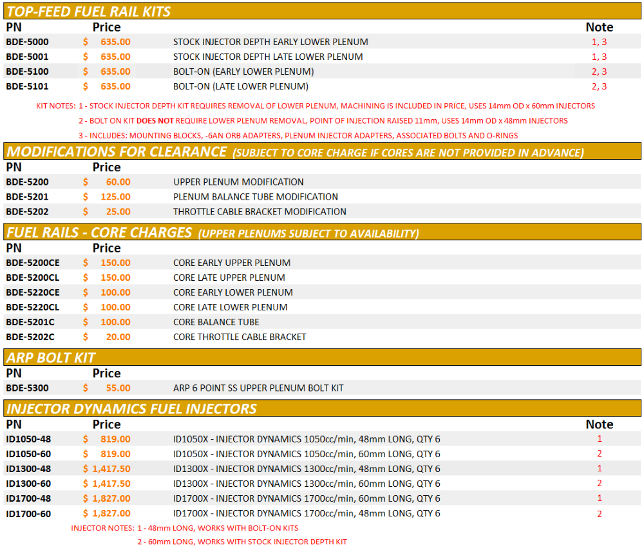
Task: Click 'STOCK INJECTOR DEPTH LATE LOWER PLENUM' description
Action: 268,57
